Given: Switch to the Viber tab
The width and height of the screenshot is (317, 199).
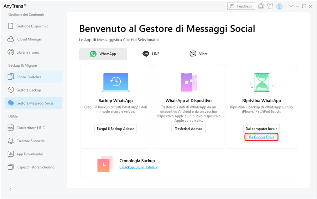Looking at the screenshot, I should tap(198, 54).
